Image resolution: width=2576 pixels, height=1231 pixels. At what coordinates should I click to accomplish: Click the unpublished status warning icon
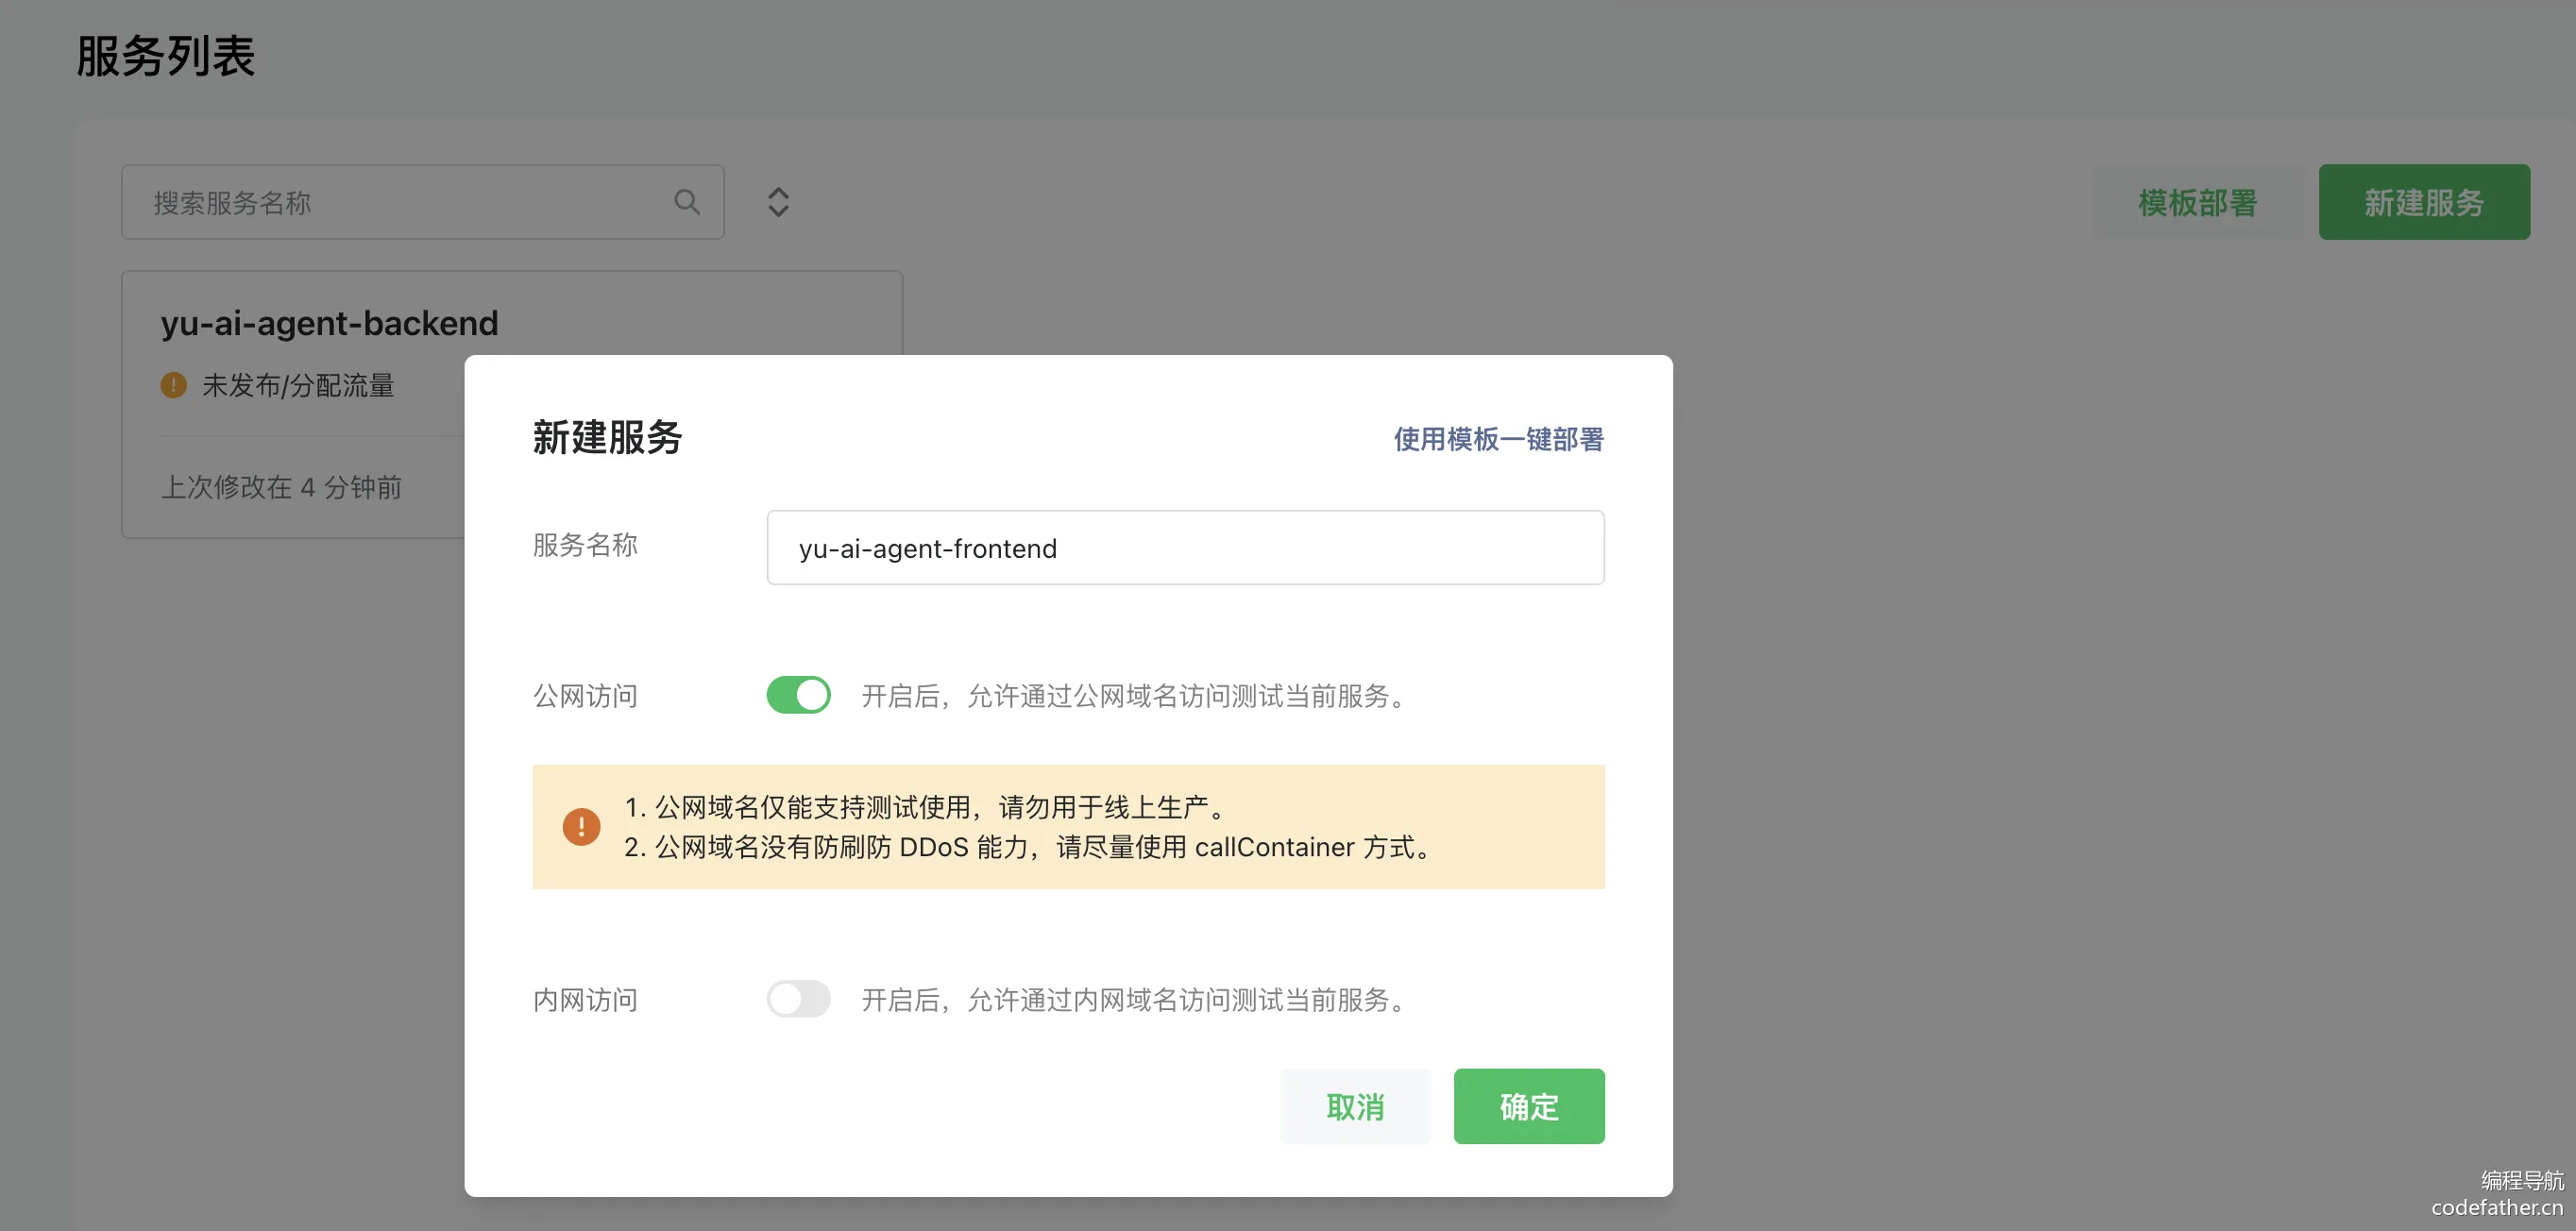pyautogui.click(x=173, y=385)
